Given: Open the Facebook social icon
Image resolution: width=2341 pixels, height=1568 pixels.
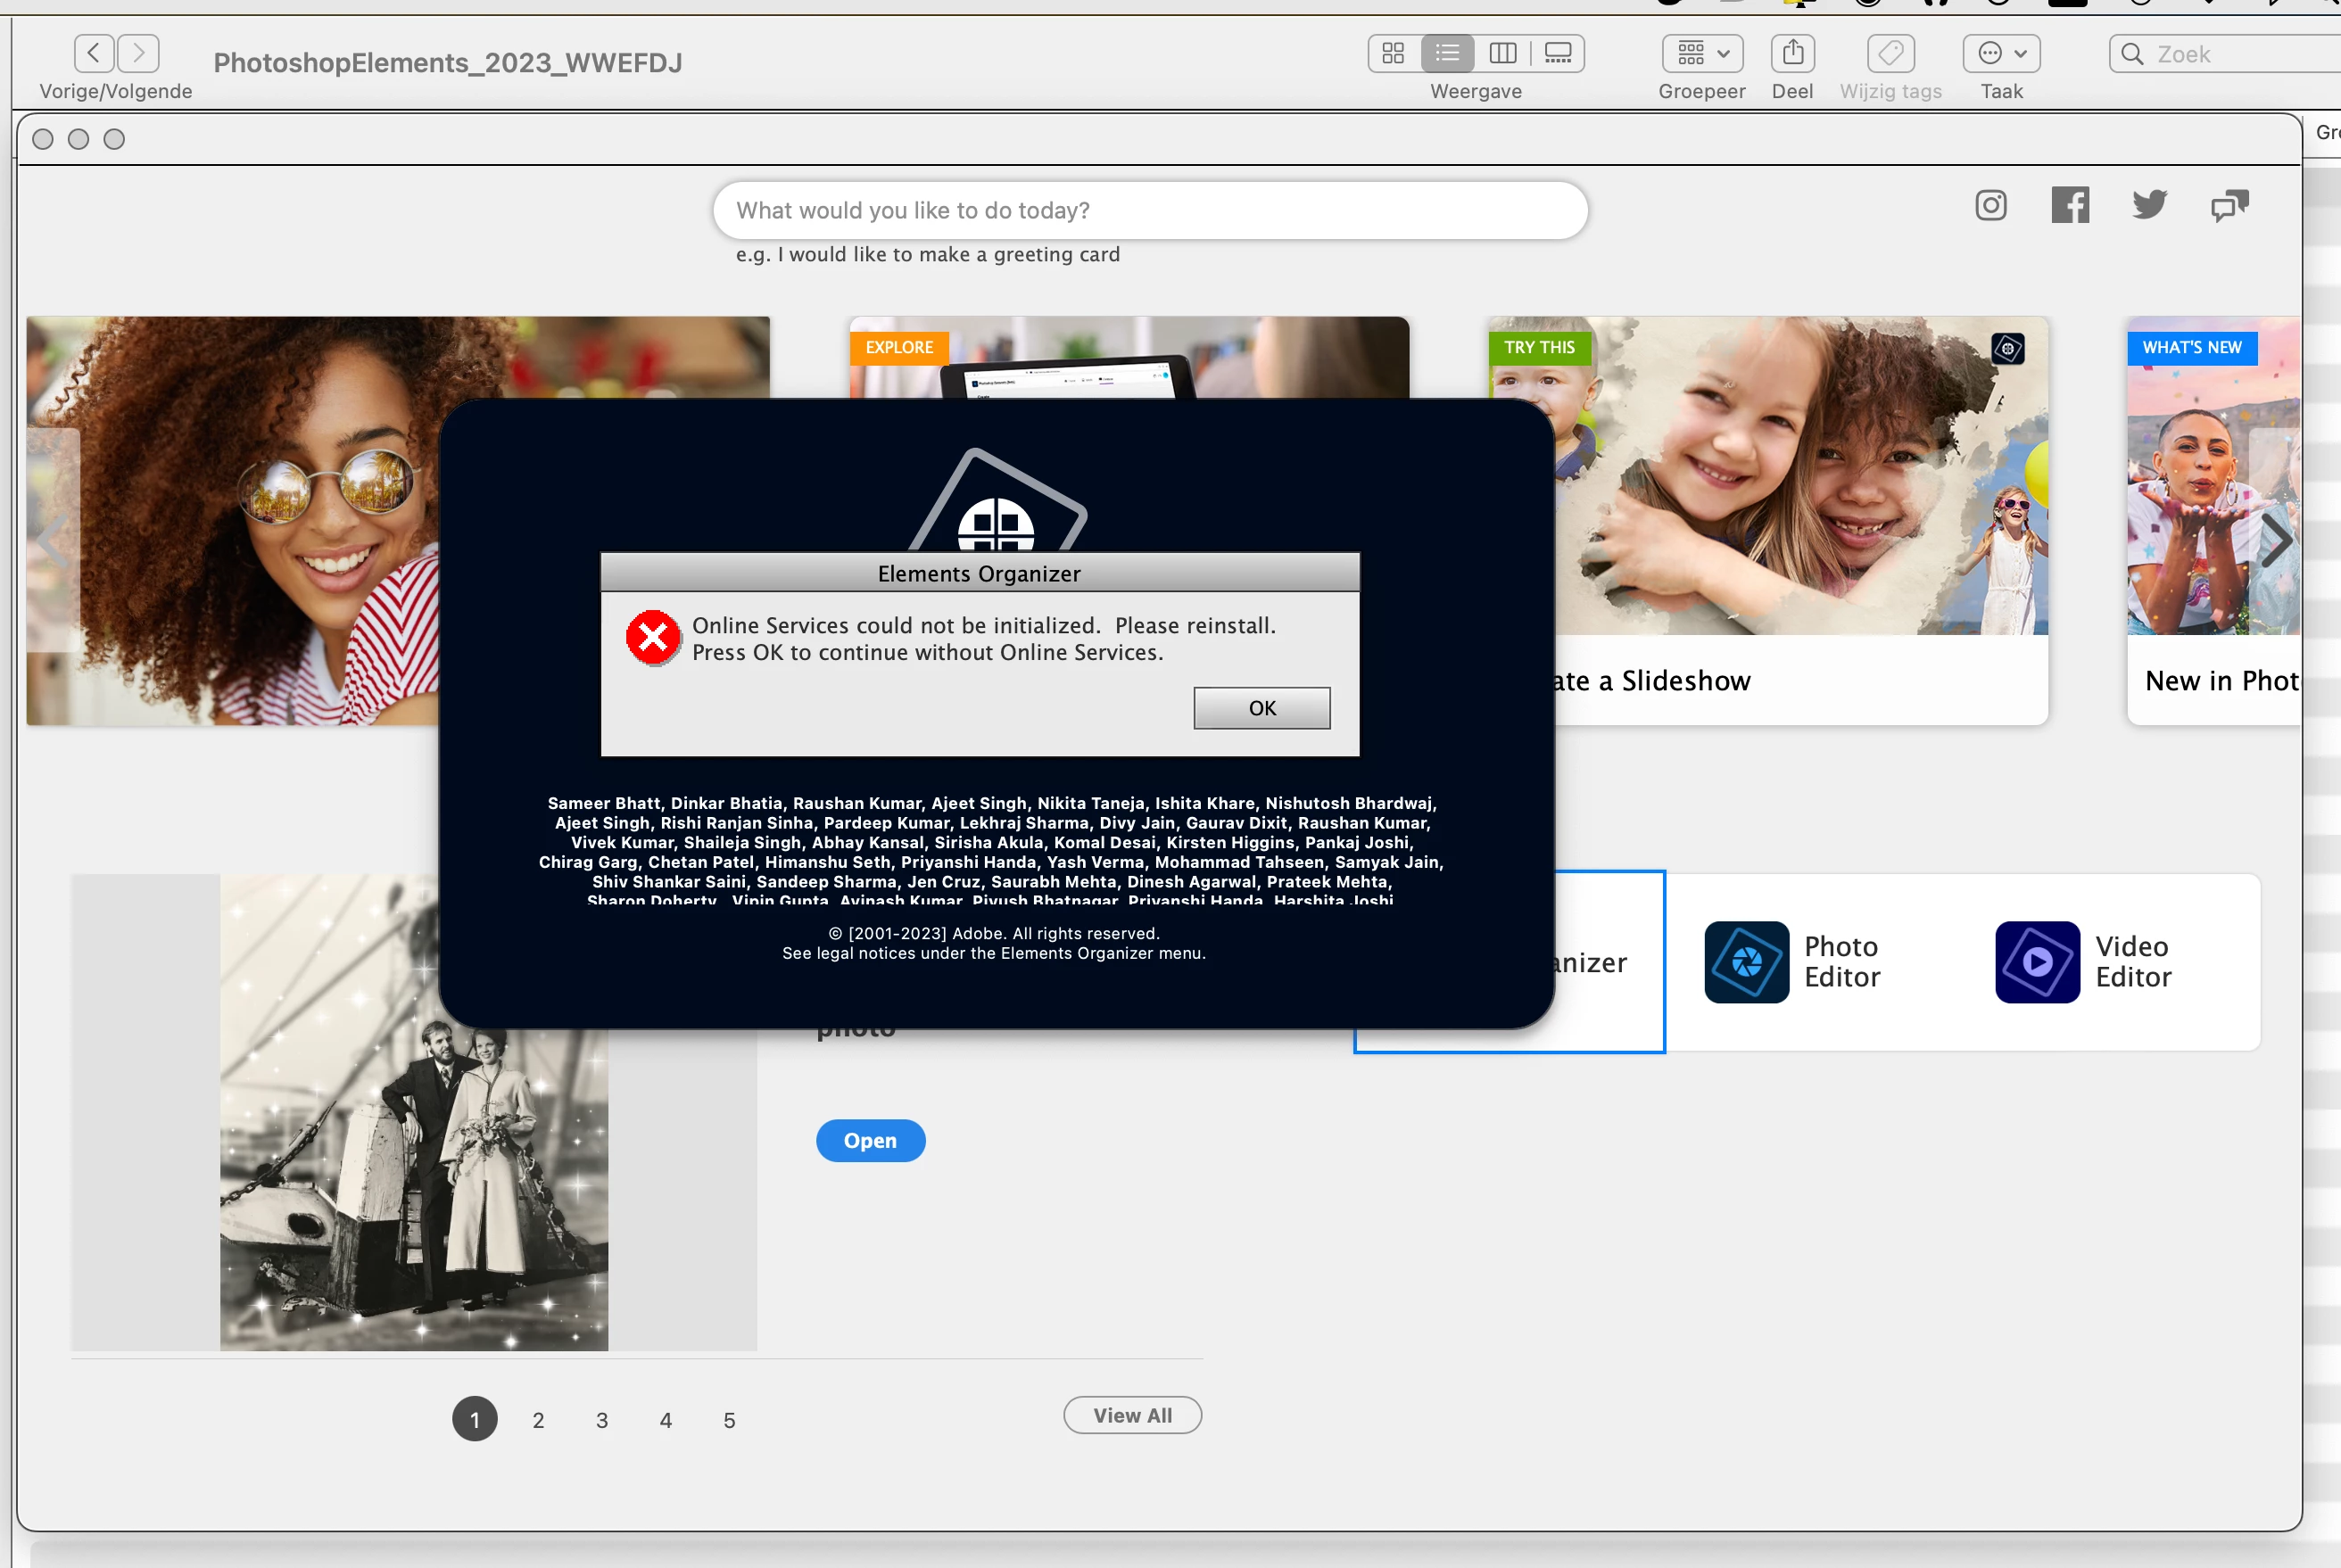Looking at the screenshot, I should pos(2069,205).
